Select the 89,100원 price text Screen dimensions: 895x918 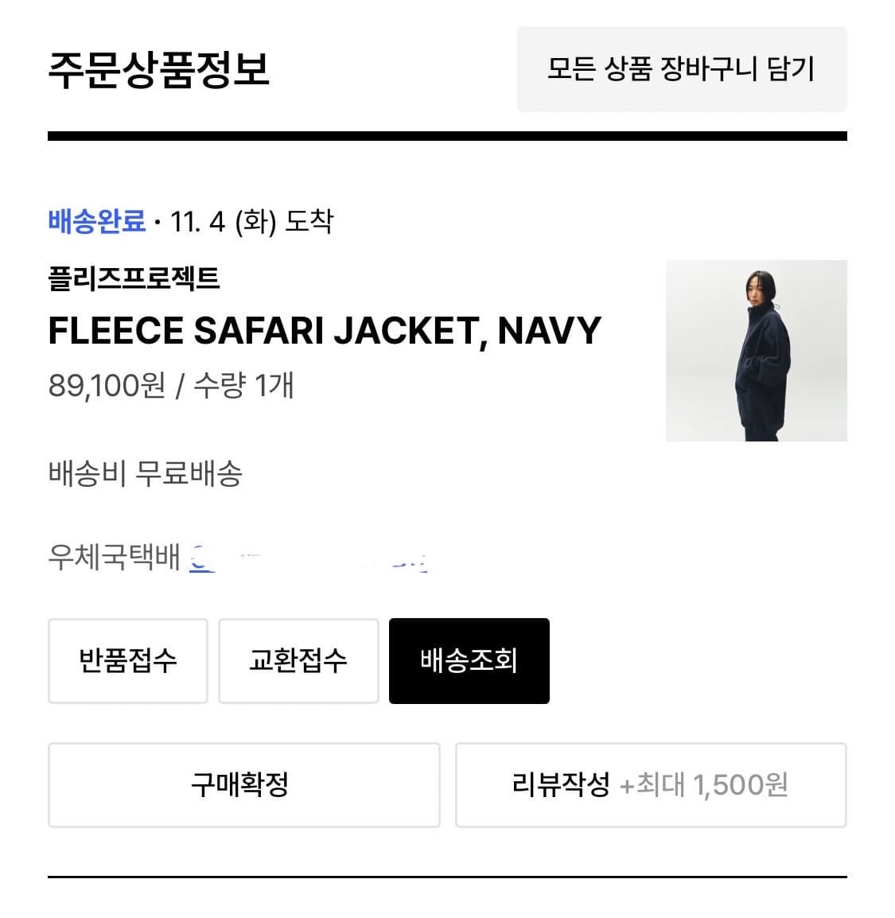(103, 387)
